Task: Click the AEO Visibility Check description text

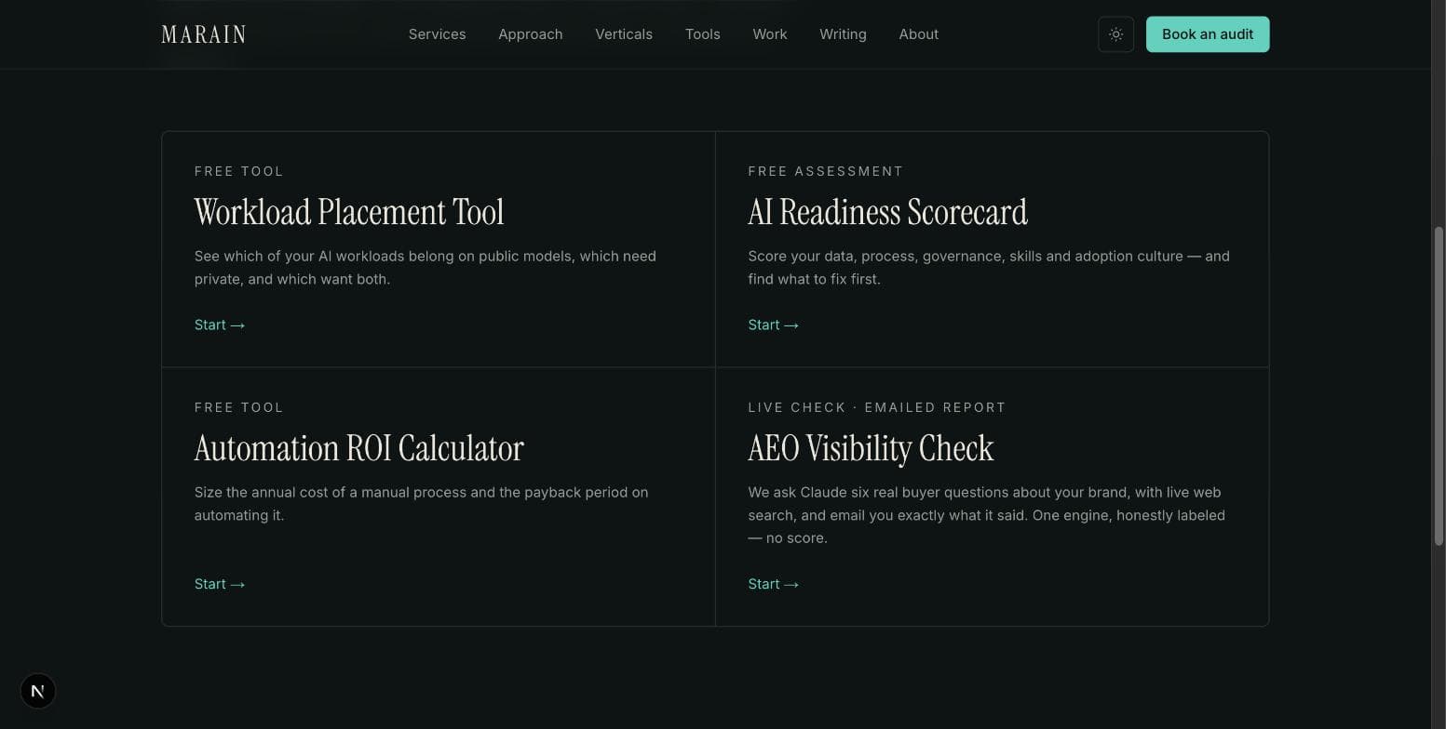Action: pyautogui.click(x=986, y=515)
